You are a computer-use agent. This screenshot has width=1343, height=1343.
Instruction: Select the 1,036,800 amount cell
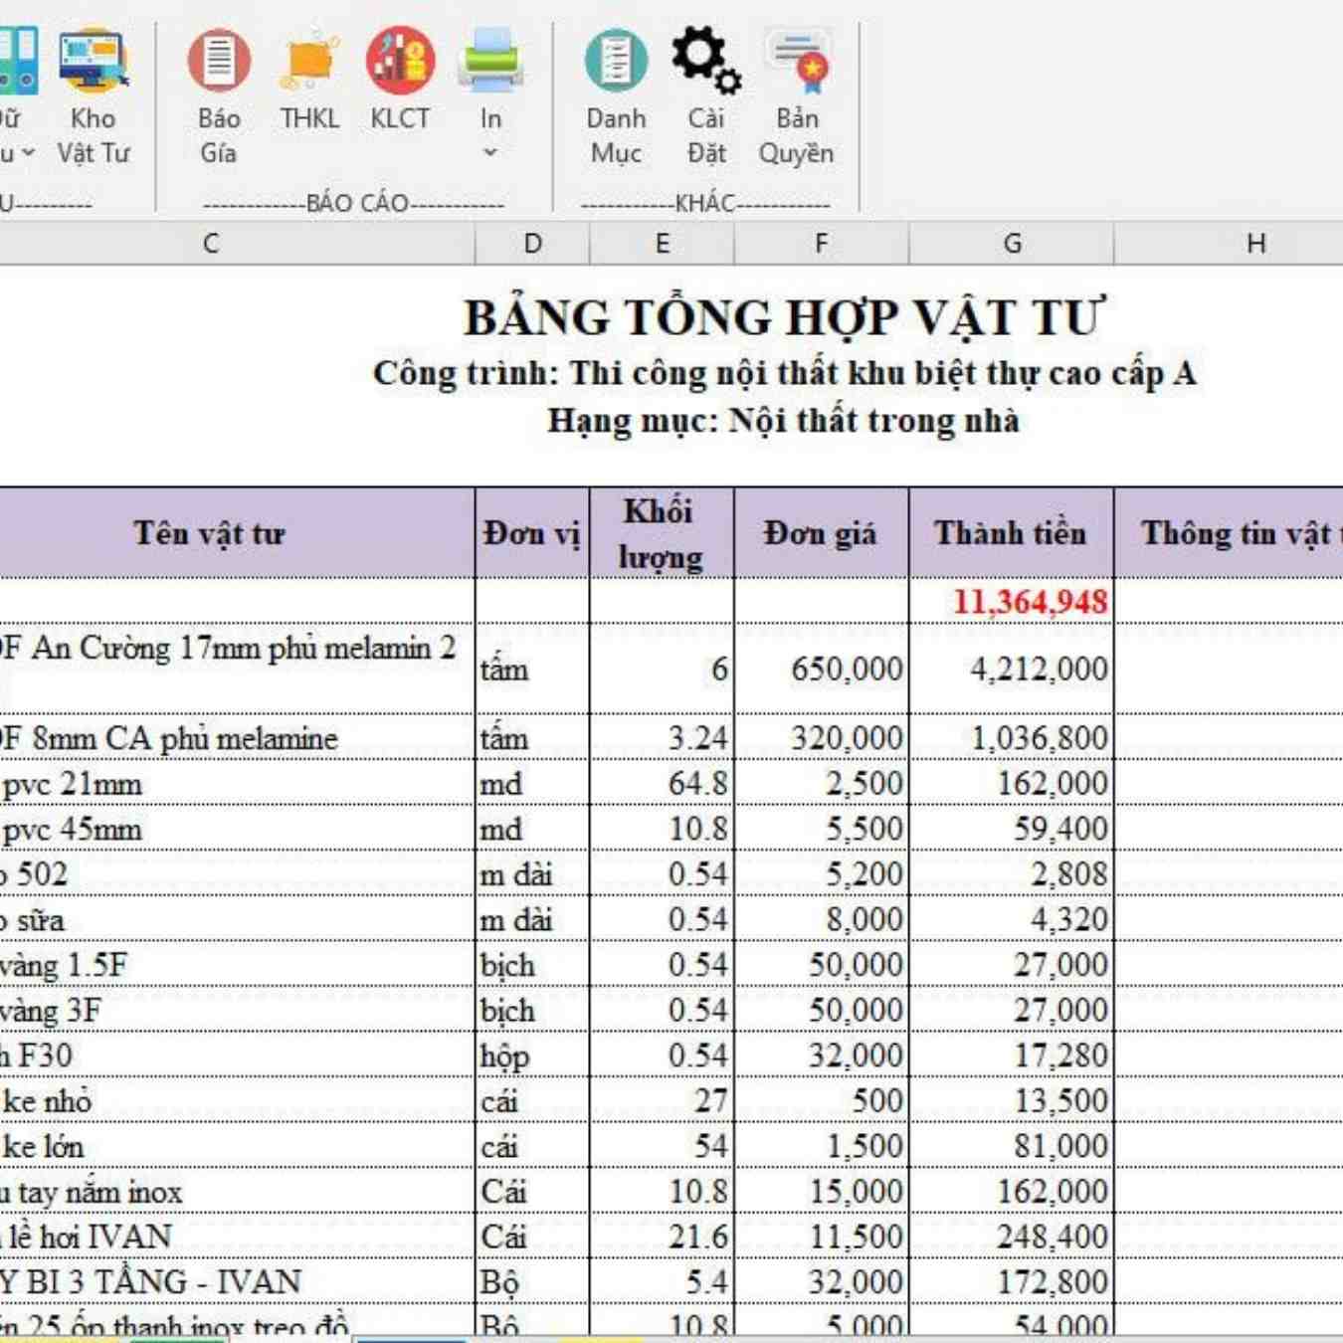tap(1012, 738)
